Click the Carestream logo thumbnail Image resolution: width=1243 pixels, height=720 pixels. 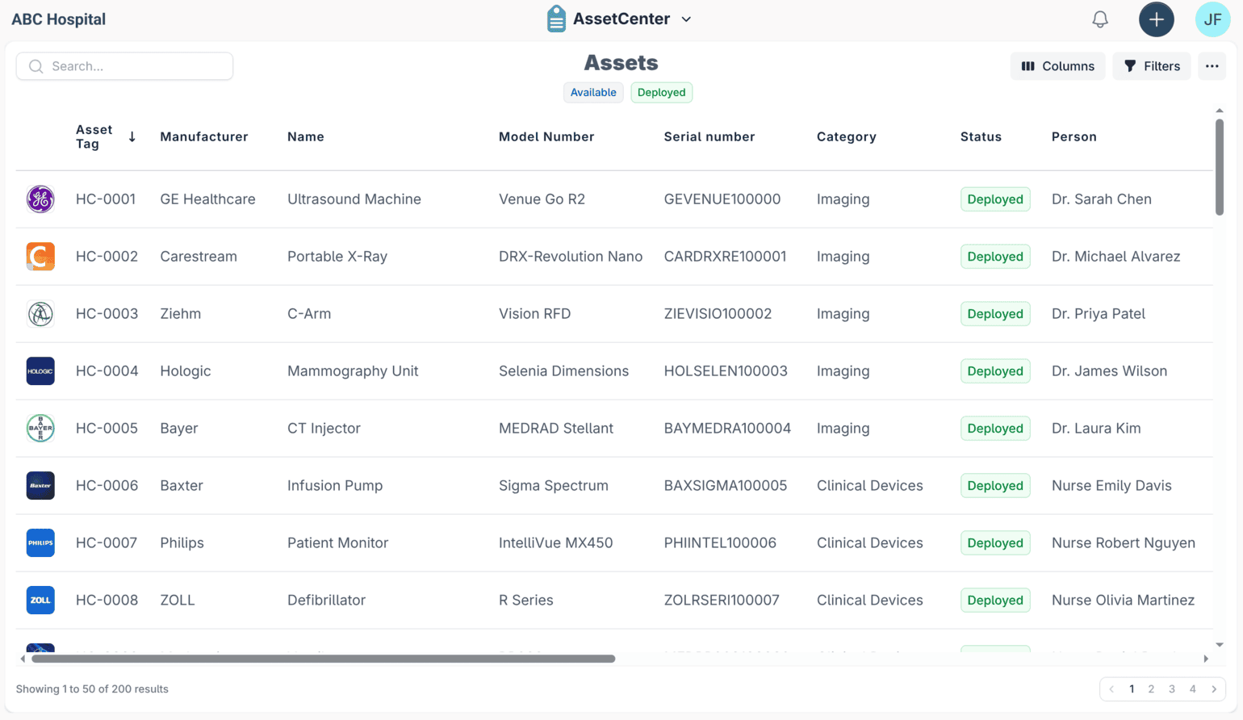(40, 257)
